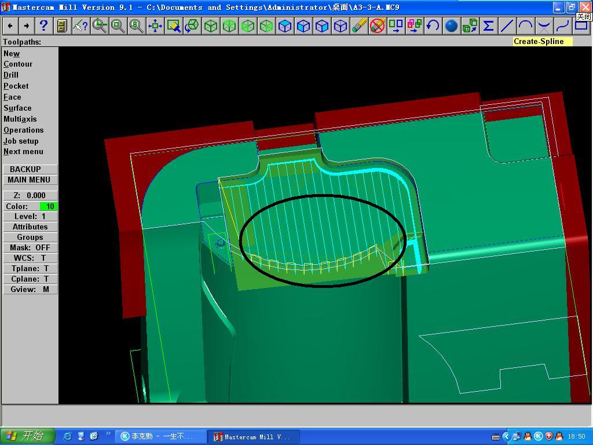Image resolution: width=593 pixels, height=445 pixels.
Task: Choose Face toolpath menu item
Action: click(12, 97)
